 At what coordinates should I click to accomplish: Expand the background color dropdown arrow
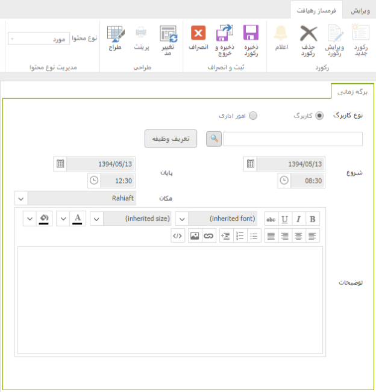[30, 219]
